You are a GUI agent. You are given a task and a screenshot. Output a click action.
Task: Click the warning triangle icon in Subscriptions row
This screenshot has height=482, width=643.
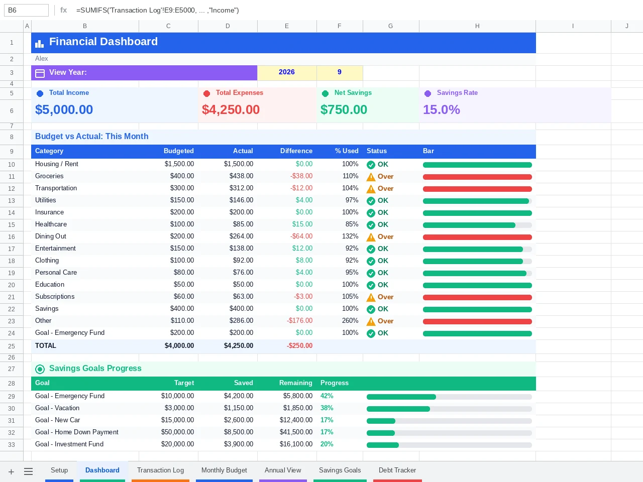pyautogui.click(x=371, y=297)
